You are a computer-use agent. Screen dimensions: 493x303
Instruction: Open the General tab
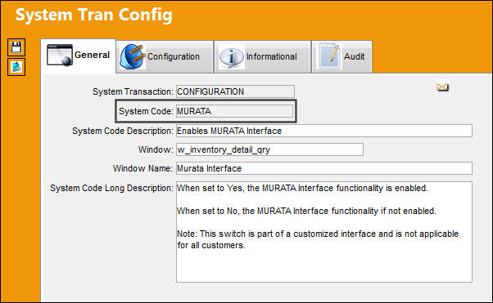coord(79,56)
